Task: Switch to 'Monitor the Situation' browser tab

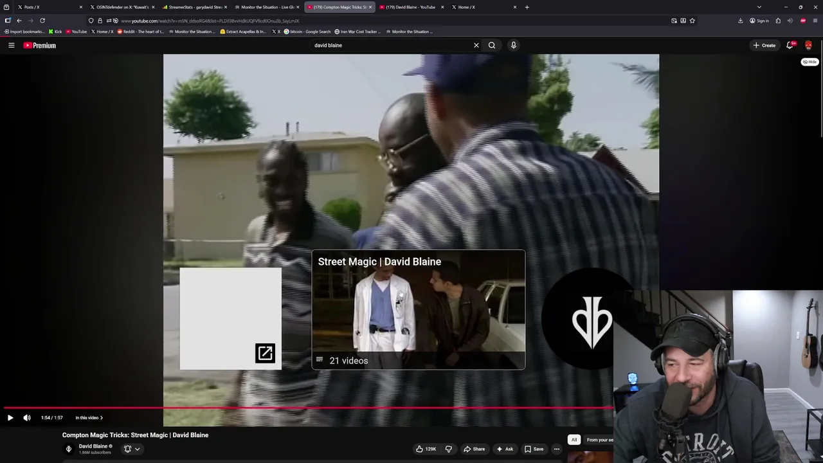Action: coord(267,7)
